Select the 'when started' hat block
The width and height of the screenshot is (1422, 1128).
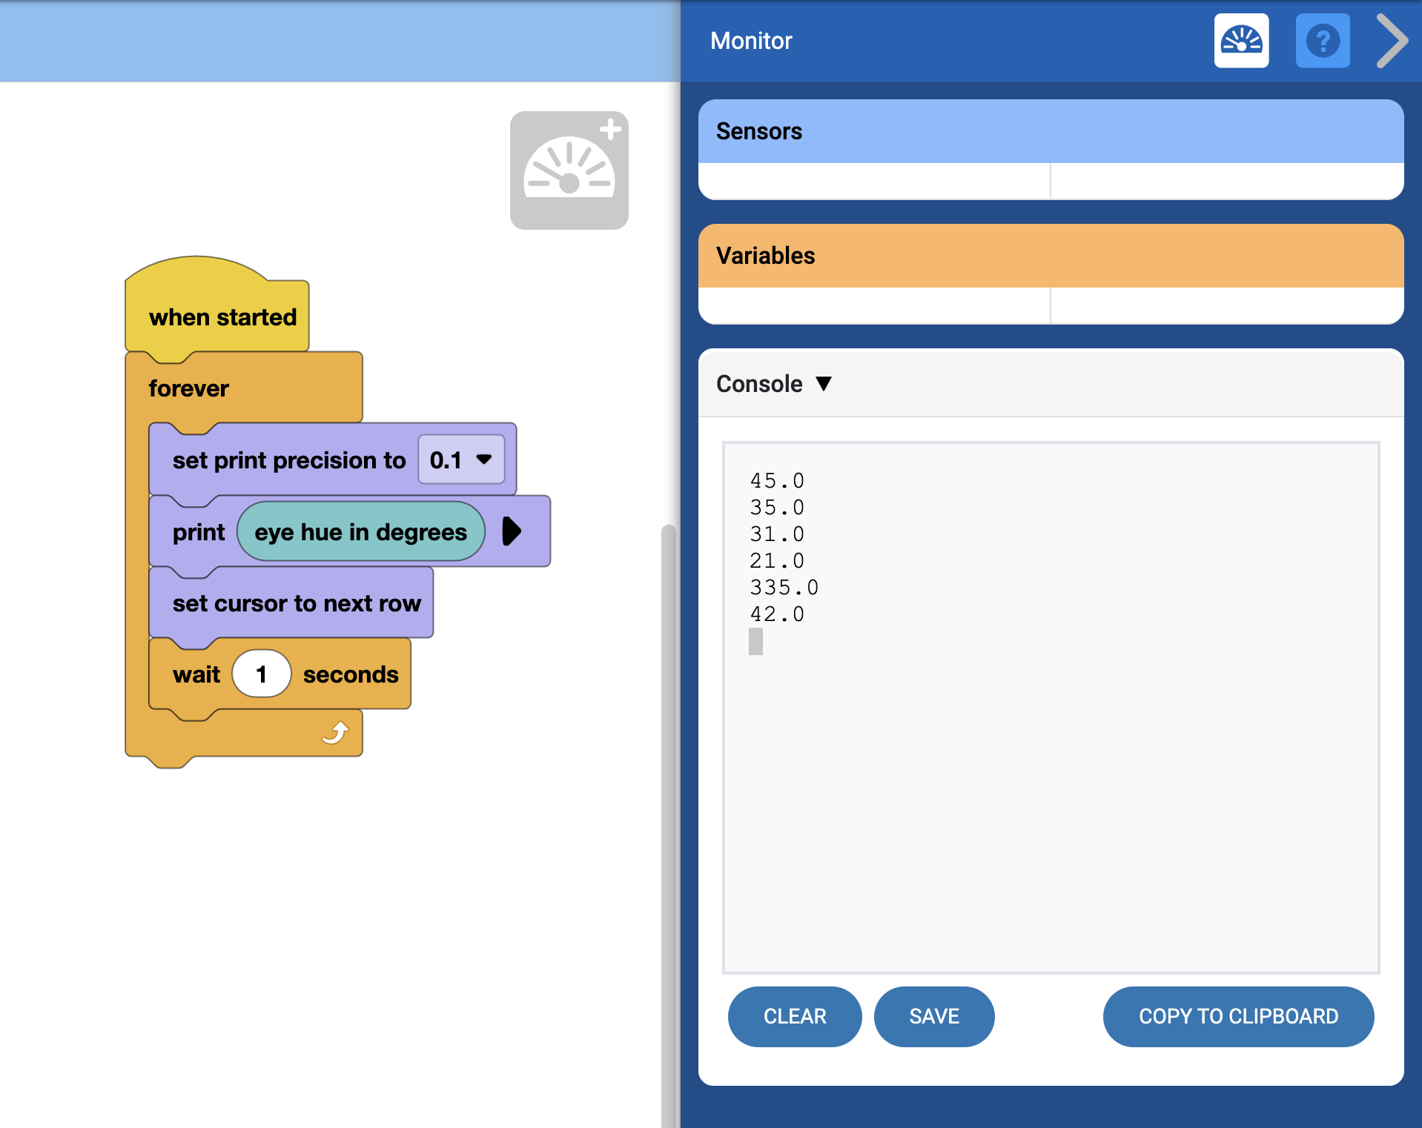[x=222, y=317]
